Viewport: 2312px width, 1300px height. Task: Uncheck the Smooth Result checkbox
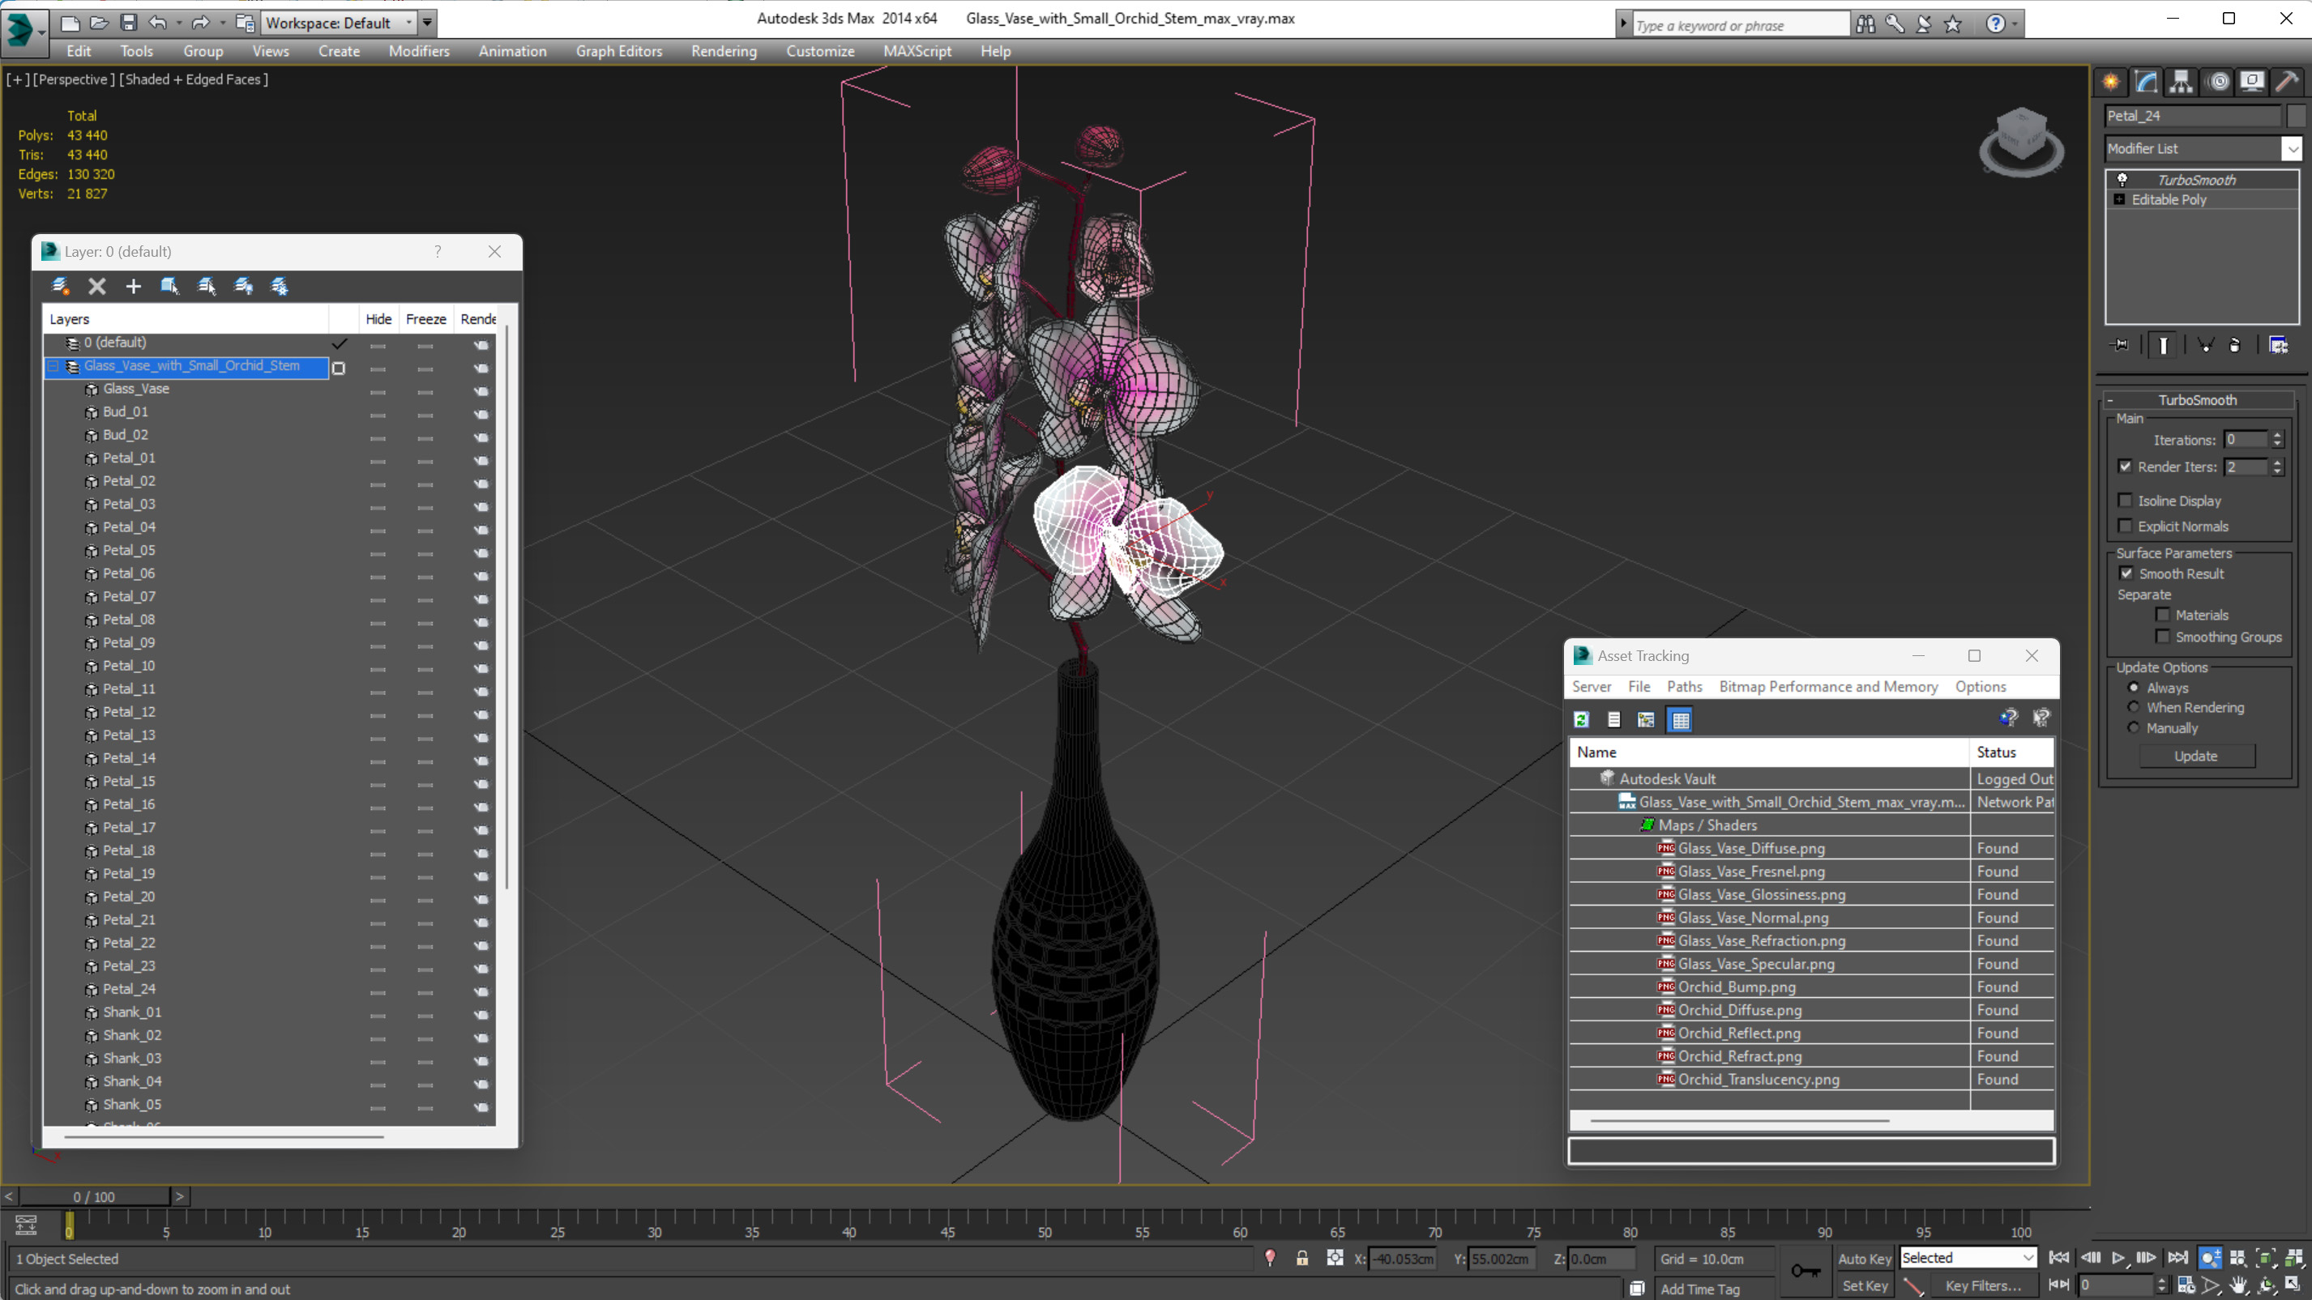click(x=2126, y=573)
